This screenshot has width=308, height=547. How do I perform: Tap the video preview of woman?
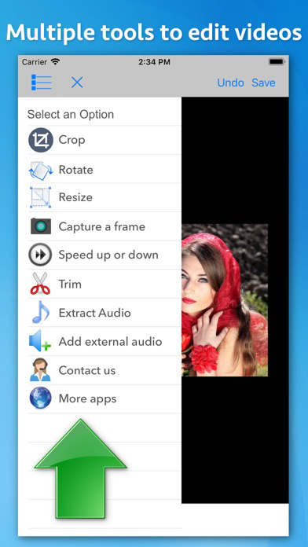coord(225,300)
